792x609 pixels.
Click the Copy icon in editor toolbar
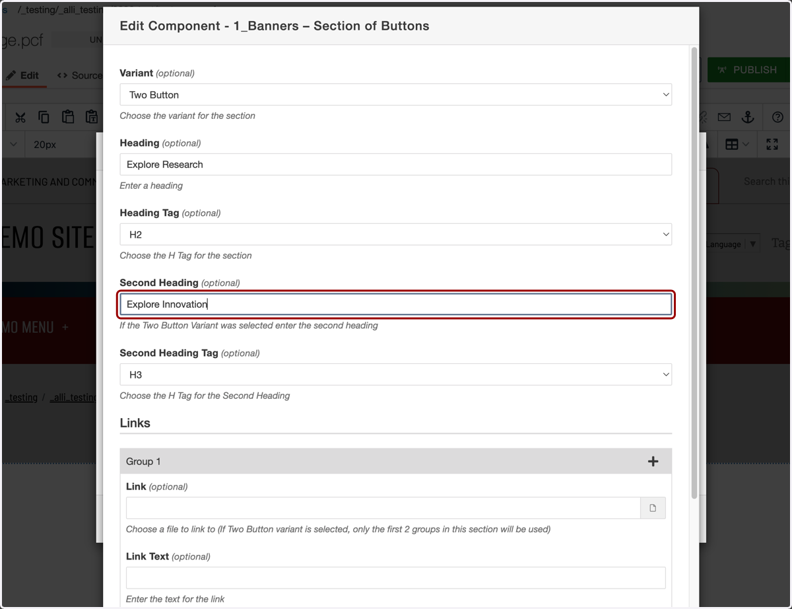[x=44, y=118]
